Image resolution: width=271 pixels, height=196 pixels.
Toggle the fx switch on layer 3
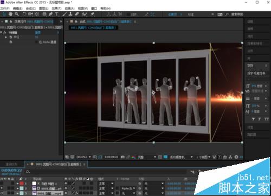[76, 193]
